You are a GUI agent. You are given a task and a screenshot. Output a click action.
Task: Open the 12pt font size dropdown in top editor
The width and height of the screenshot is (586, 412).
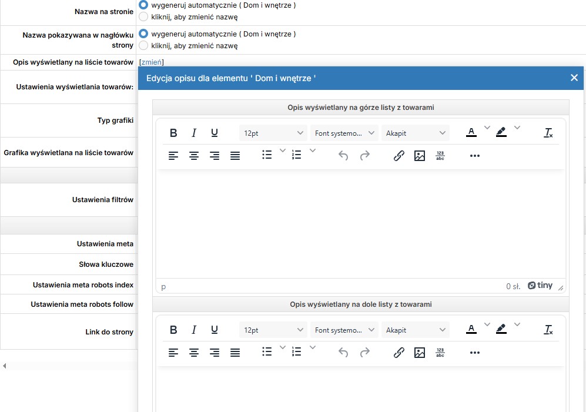(x=273, y=133)
